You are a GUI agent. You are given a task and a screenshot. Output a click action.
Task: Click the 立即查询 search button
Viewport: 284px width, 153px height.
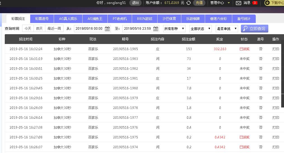tap(254, 29)
